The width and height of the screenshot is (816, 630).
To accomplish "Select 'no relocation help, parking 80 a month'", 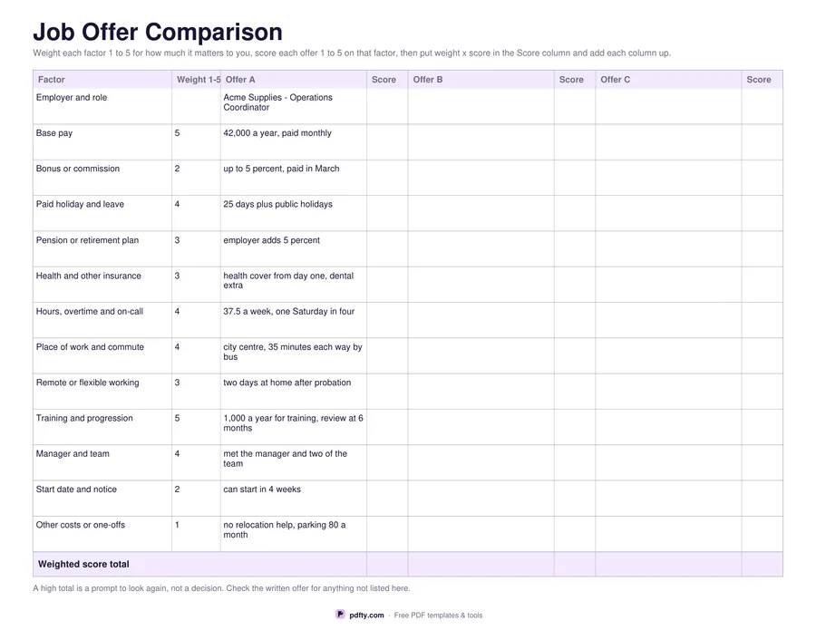I will click(285, 530).
